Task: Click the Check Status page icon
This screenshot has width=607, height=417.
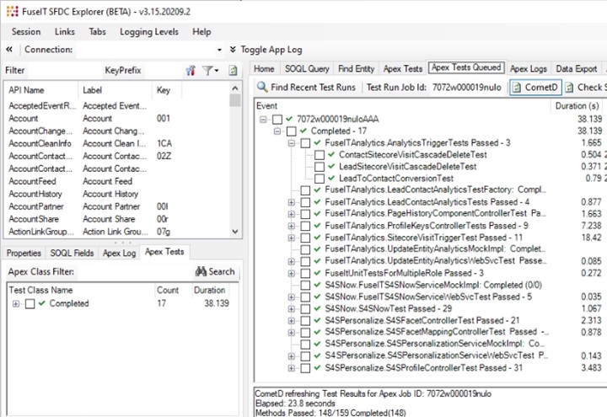Action: point(569,88)
